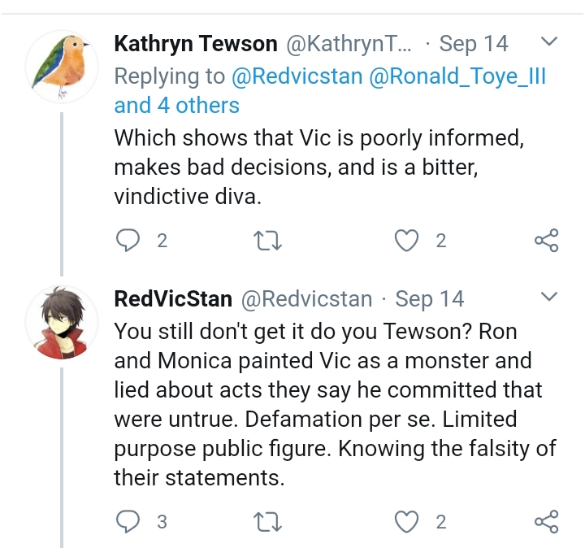
Task: Open Sep 14 timestamp on Kathryn's tweet
Action: point(474,44)
